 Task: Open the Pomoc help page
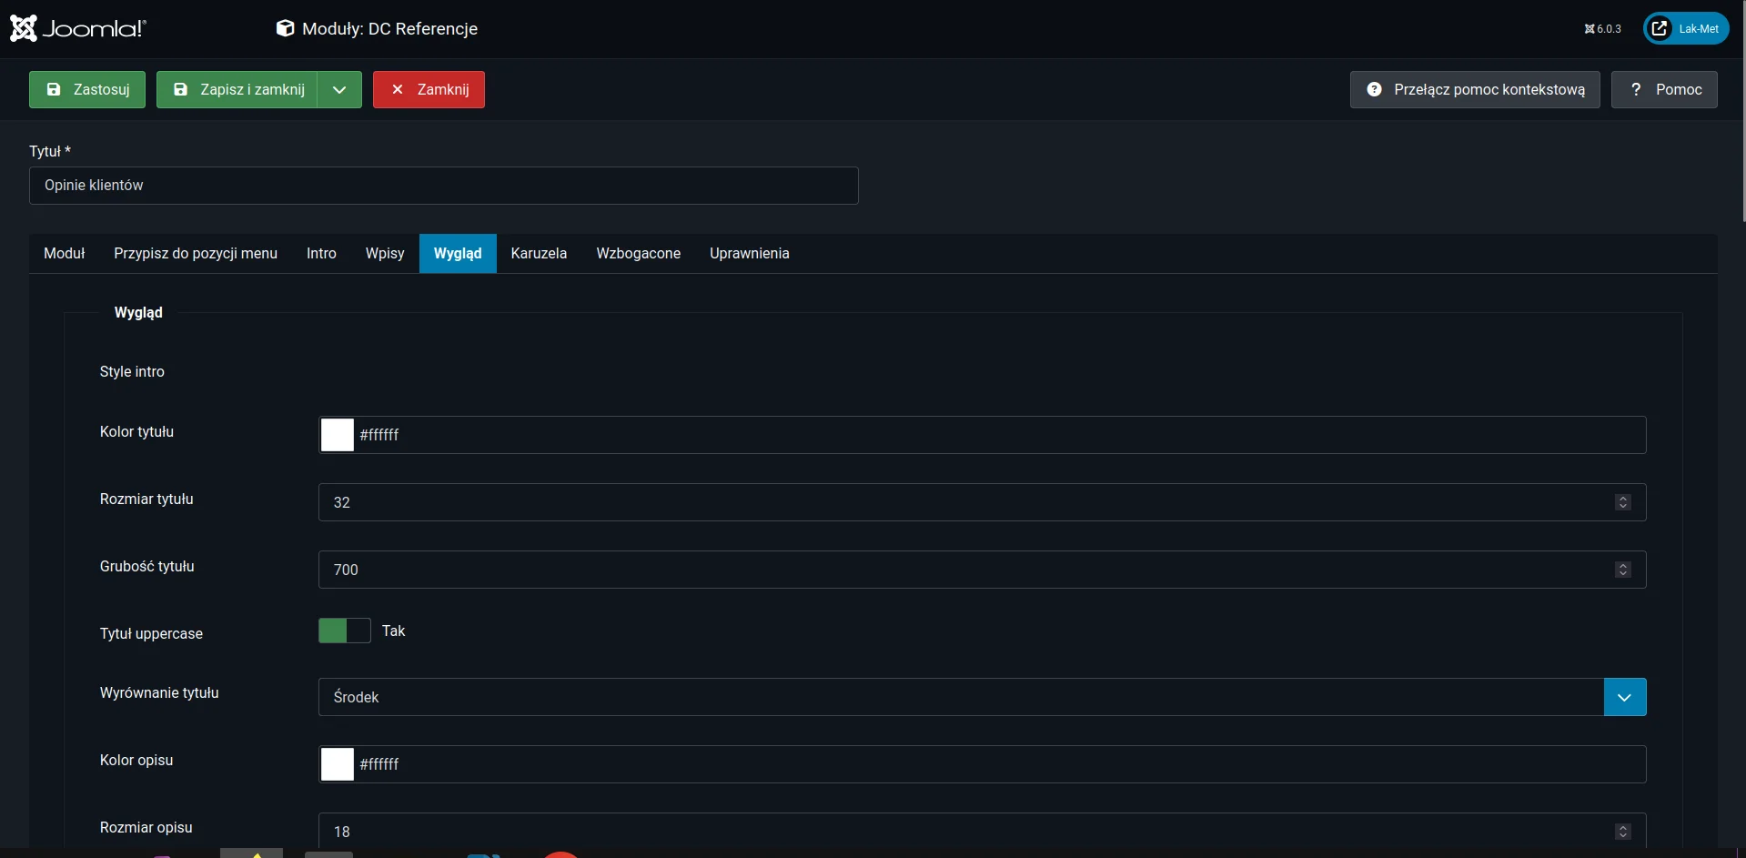1664,89
